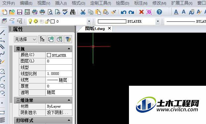Screen dimensions: 206x124
Task: Open the print dialog icon
Action: point(42,12)
